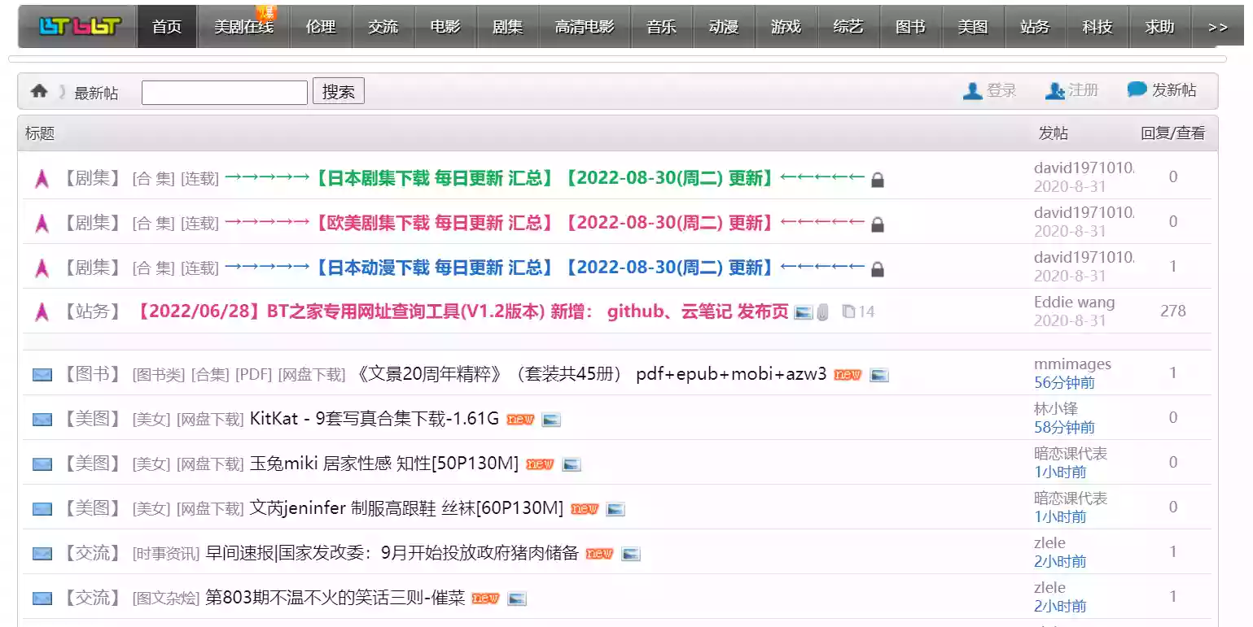Click inside the search input box
Viewport: 1253px width, 627px height.
tap(223, 91)
